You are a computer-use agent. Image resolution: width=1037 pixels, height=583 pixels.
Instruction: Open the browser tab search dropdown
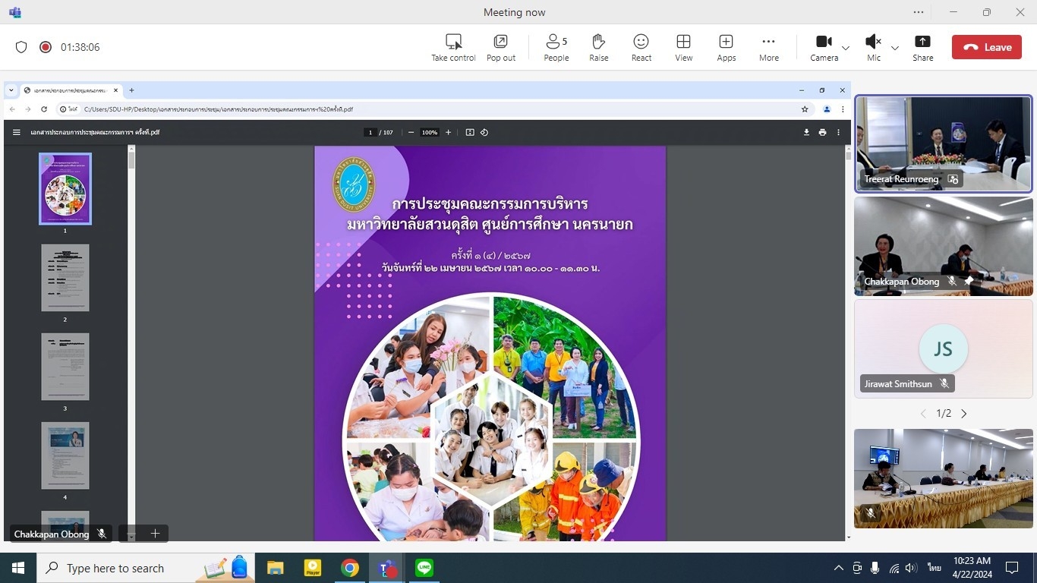11,90
